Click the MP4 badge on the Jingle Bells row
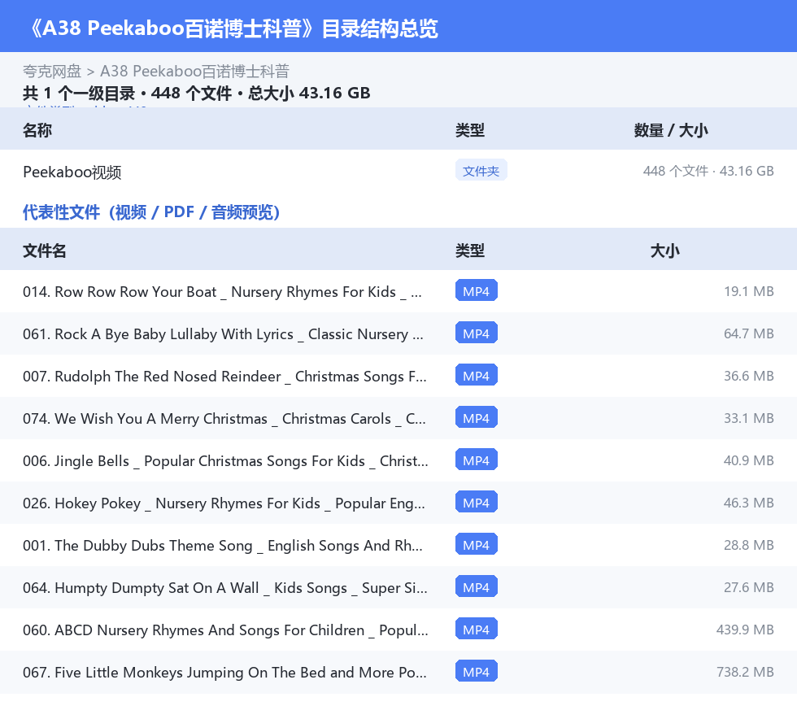Screen dimensions: 797x719 pos(477,460)
